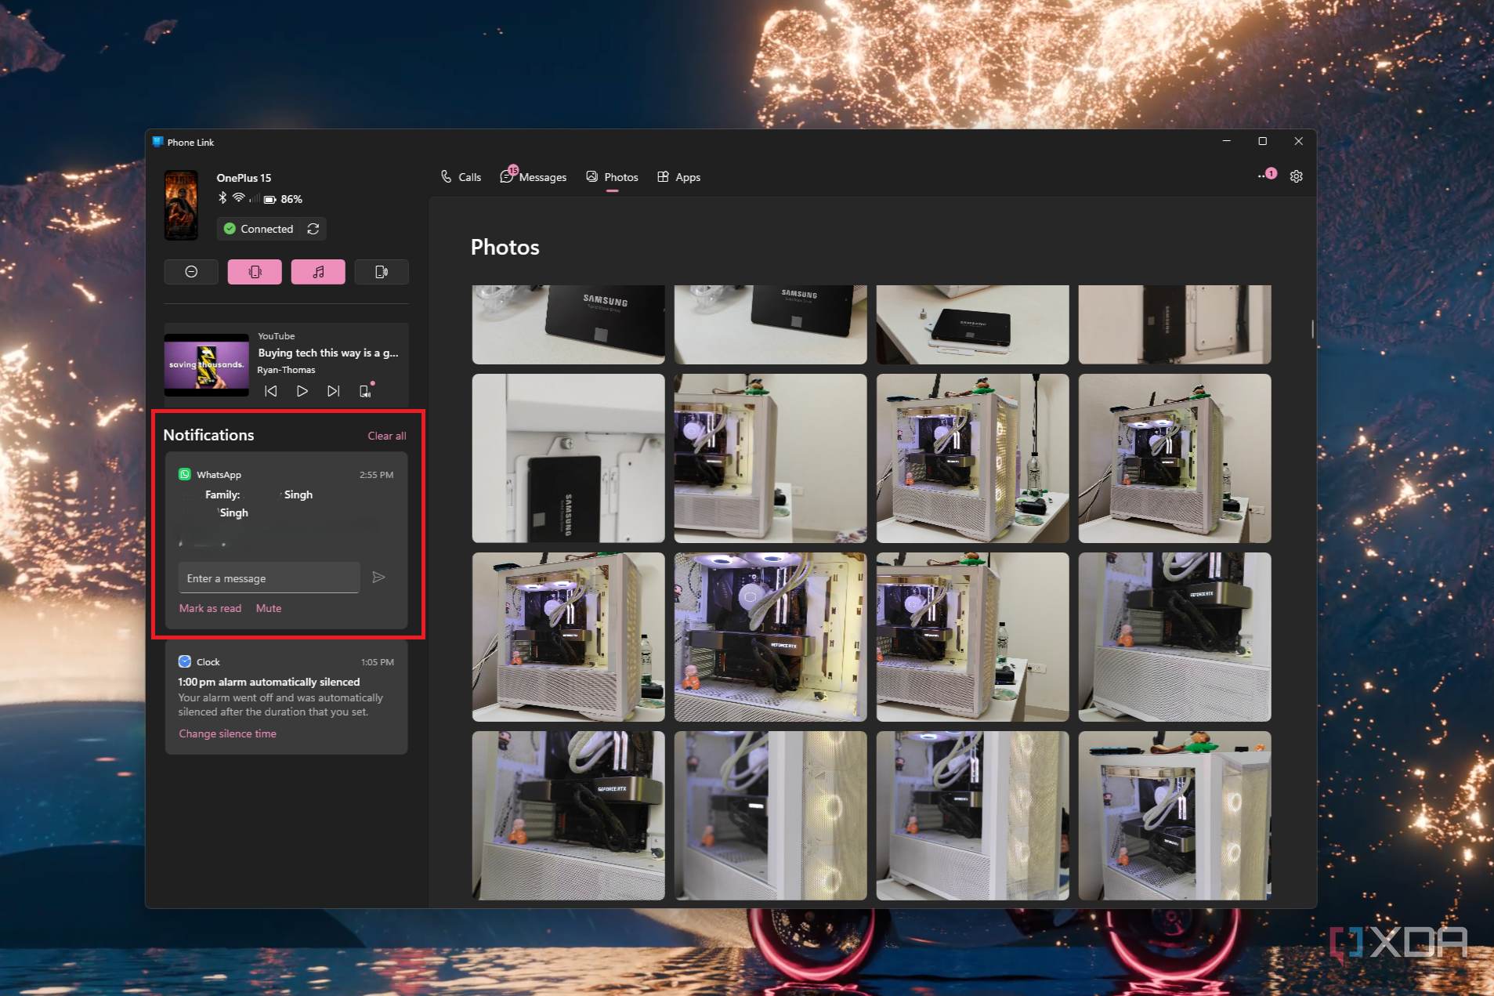Open audio output device selector in player
1494x996 pixels.
coord(366,390)
